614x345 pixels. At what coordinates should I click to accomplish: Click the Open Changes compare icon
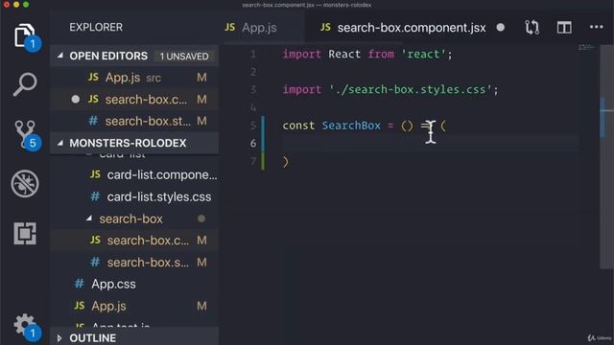pyautogui.click(x=531, y=28)
